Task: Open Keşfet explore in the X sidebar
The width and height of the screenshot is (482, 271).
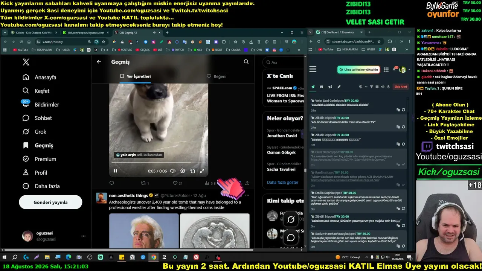Action: click(x=36, y=91)
